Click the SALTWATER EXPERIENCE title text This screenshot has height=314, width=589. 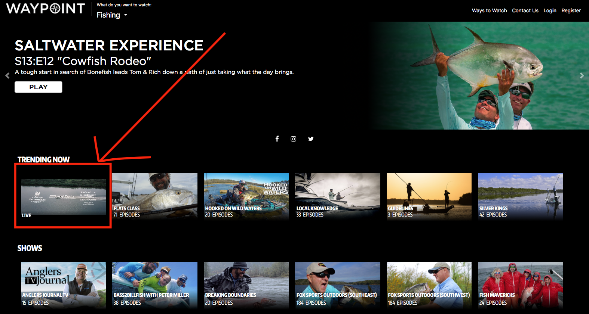coord(109,46)
